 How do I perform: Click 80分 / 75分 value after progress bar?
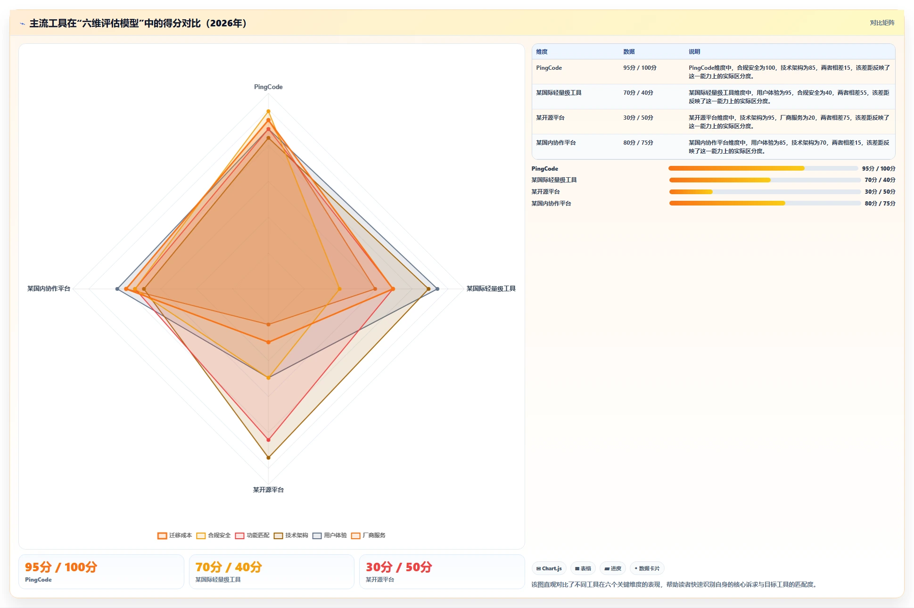[x=880, y=204]
